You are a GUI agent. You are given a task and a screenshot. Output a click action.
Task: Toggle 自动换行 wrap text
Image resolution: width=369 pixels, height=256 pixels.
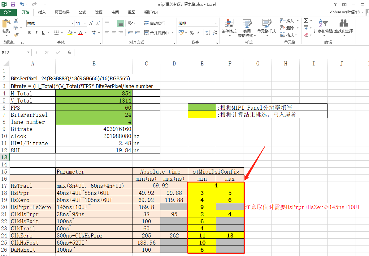point(154,23)
